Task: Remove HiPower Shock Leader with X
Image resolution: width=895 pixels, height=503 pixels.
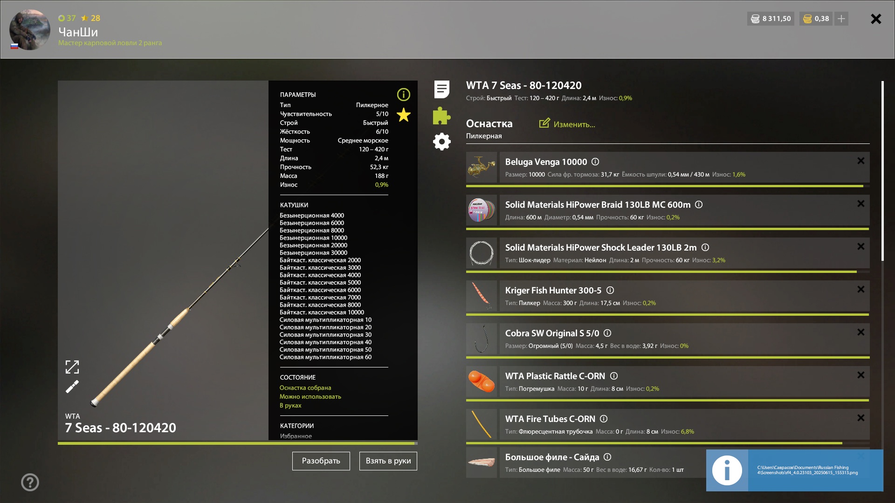Action: (861, 246)
